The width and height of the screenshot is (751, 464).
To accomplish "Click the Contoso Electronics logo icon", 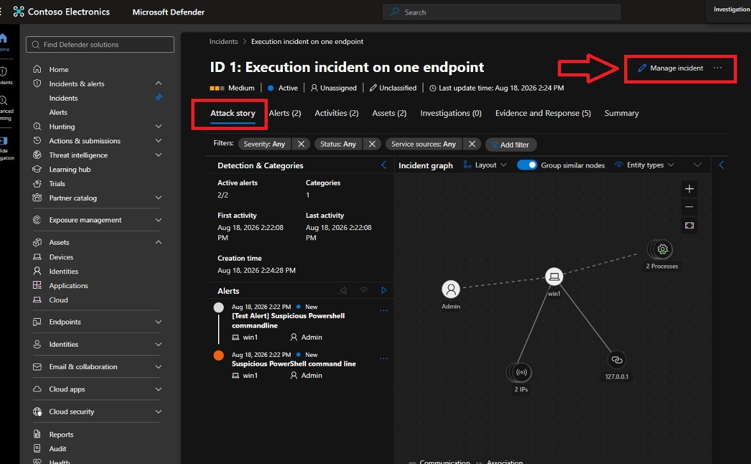I will click(18, 11).
